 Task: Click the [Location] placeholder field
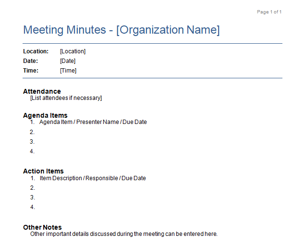[73, 51]
